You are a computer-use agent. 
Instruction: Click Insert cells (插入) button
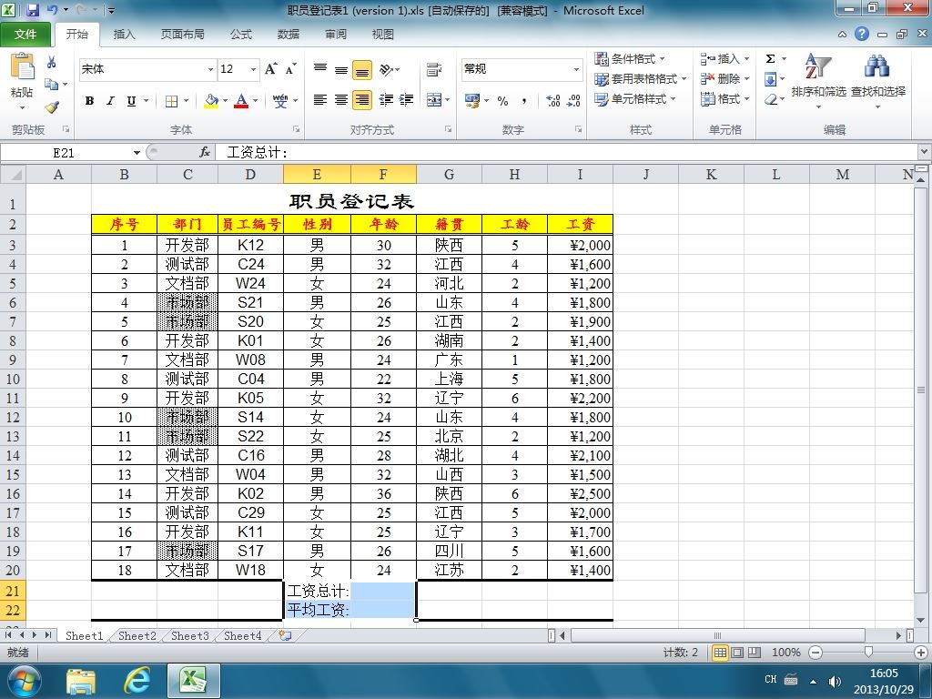tap(724, 59)
